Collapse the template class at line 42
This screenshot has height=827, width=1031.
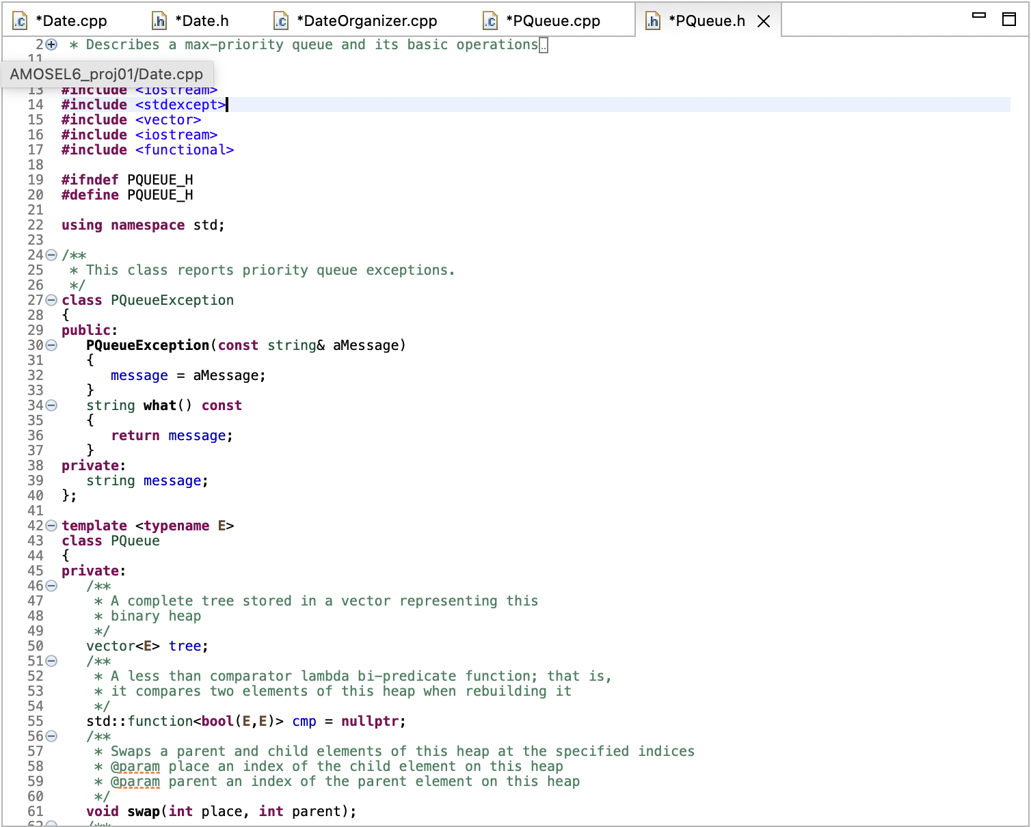pos(51,526)
